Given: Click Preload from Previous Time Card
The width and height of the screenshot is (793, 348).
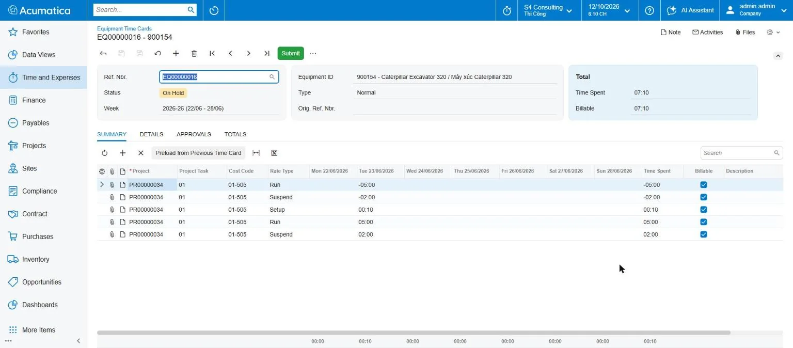Looking at the screenshot, I should click(198, 153).
